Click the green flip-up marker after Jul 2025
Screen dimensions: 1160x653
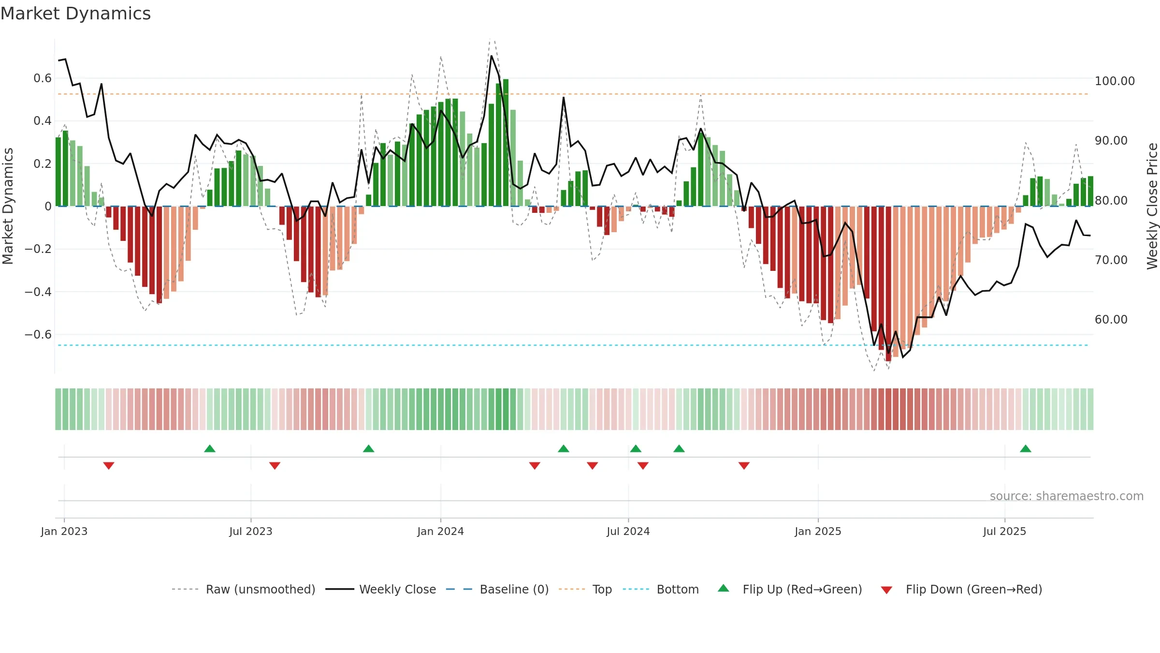(x=1026, y=448)
